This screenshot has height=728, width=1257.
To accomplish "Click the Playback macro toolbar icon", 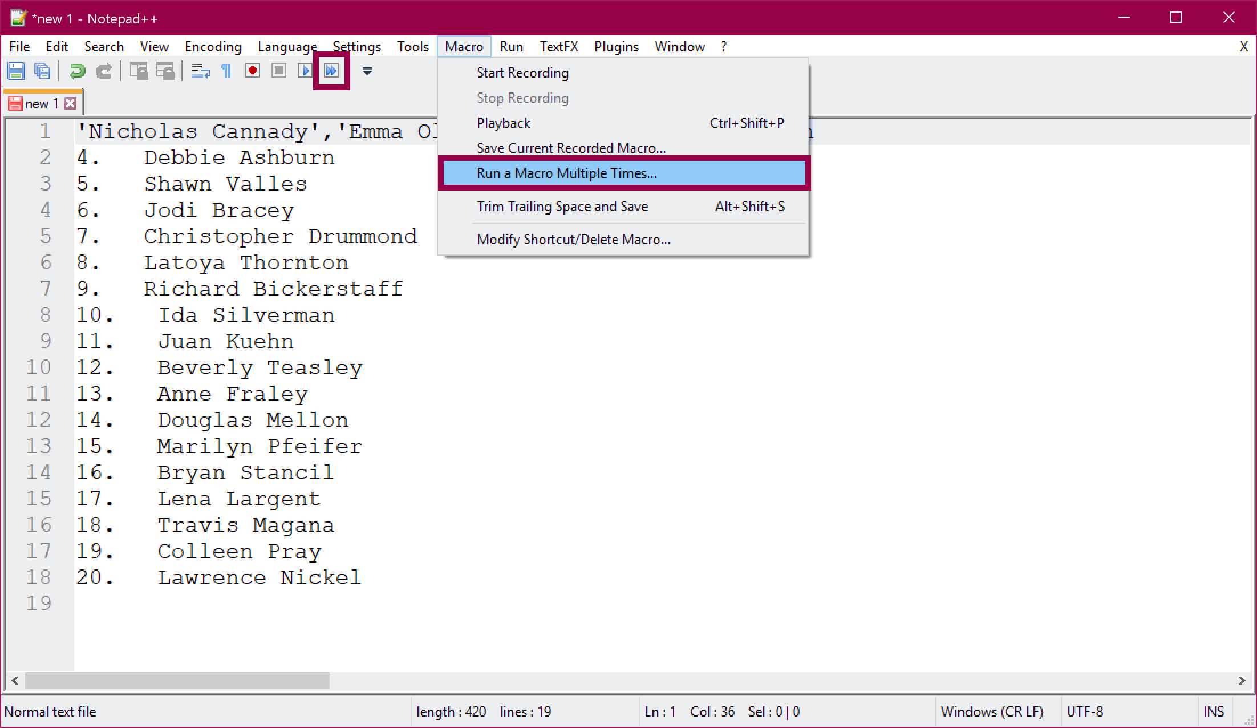I will pos(305,71).
